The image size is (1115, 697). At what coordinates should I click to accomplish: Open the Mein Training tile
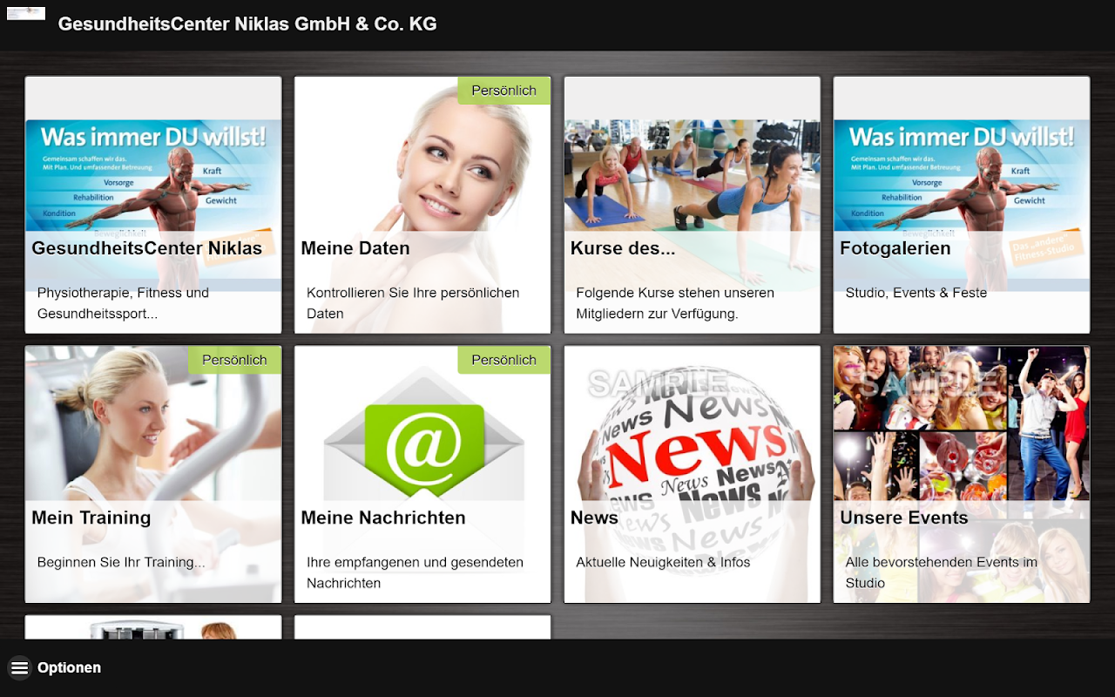pyautogui.click(x=153, y=474)
